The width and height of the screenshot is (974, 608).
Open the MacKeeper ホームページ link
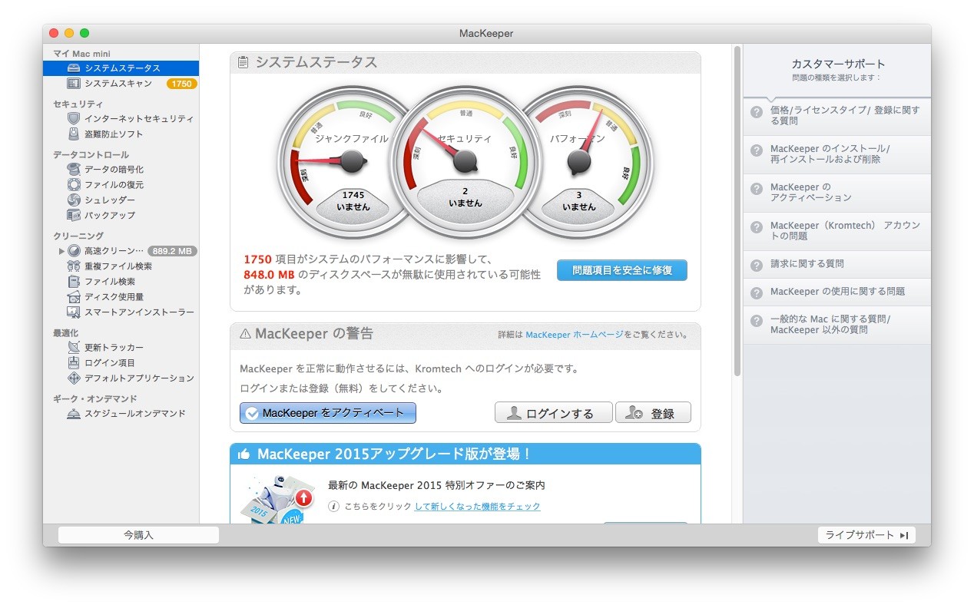pyautogui.click(x=575, y=335)
